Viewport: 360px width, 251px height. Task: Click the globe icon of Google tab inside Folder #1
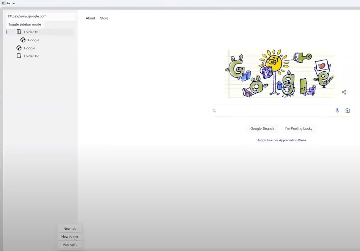[23, 40]
